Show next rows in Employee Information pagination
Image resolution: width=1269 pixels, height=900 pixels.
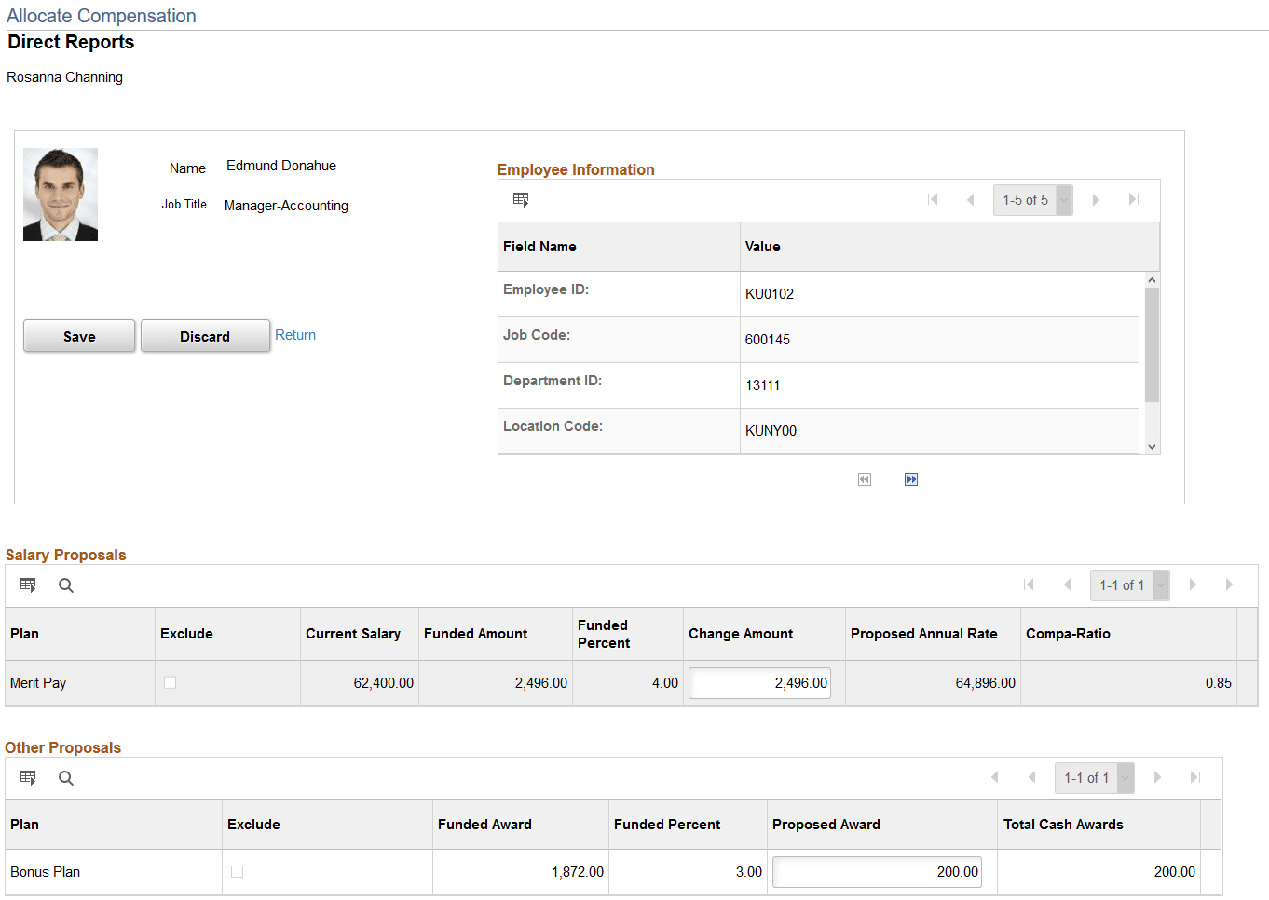(x=1096, y=199)
